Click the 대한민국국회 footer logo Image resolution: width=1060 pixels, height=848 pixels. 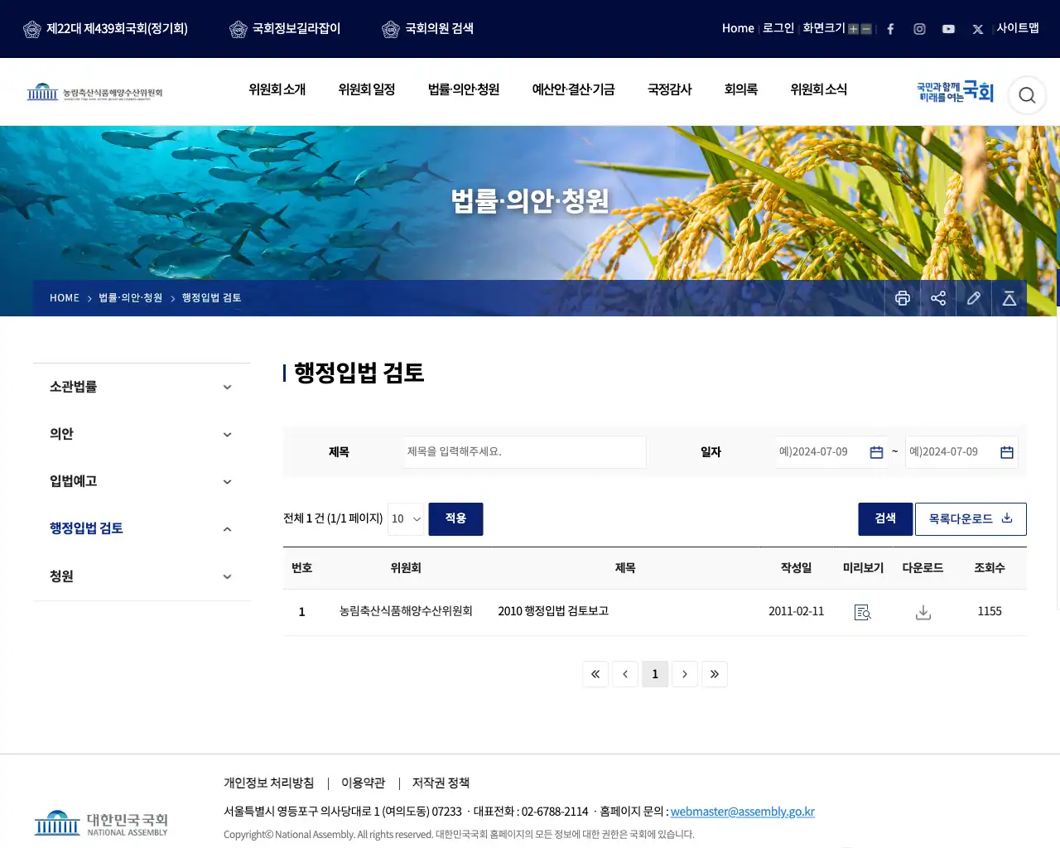[x=101, y=824]
